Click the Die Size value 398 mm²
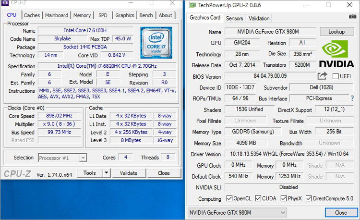The image size is (360, 220). 302,54
